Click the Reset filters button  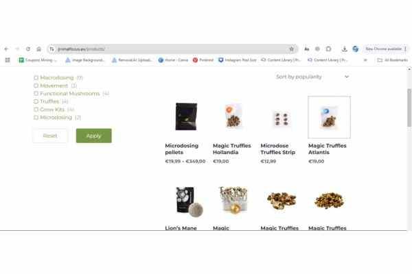point(50,136)
